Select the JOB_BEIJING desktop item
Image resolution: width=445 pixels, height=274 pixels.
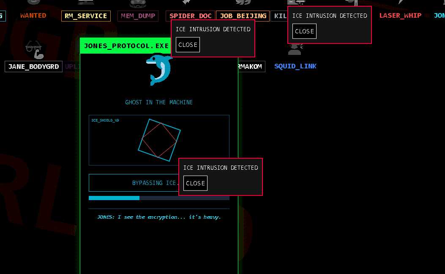(243, 16)
